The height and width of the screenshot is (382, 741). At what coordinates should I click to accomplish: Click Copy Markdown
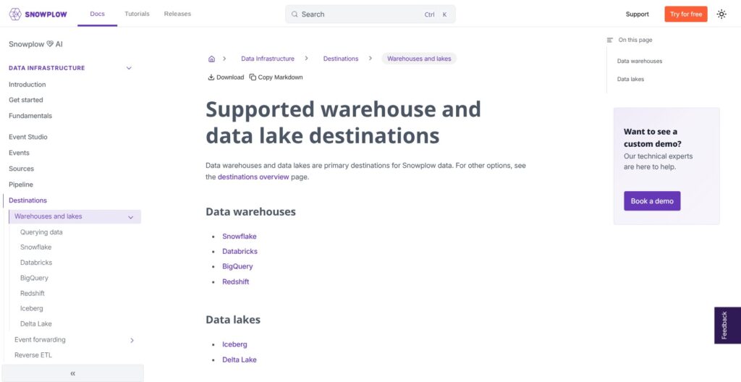point(276,77)
